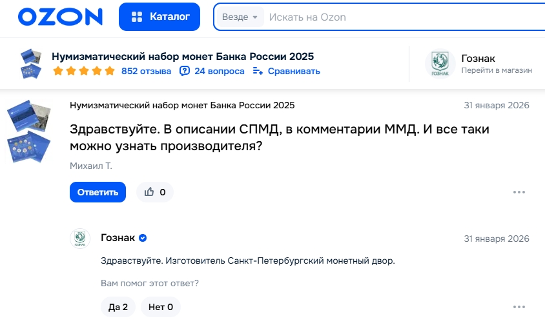Open the 852 отзыва reviews link
The height and width of the screenshot is (323, 545).
coord(146,71)
